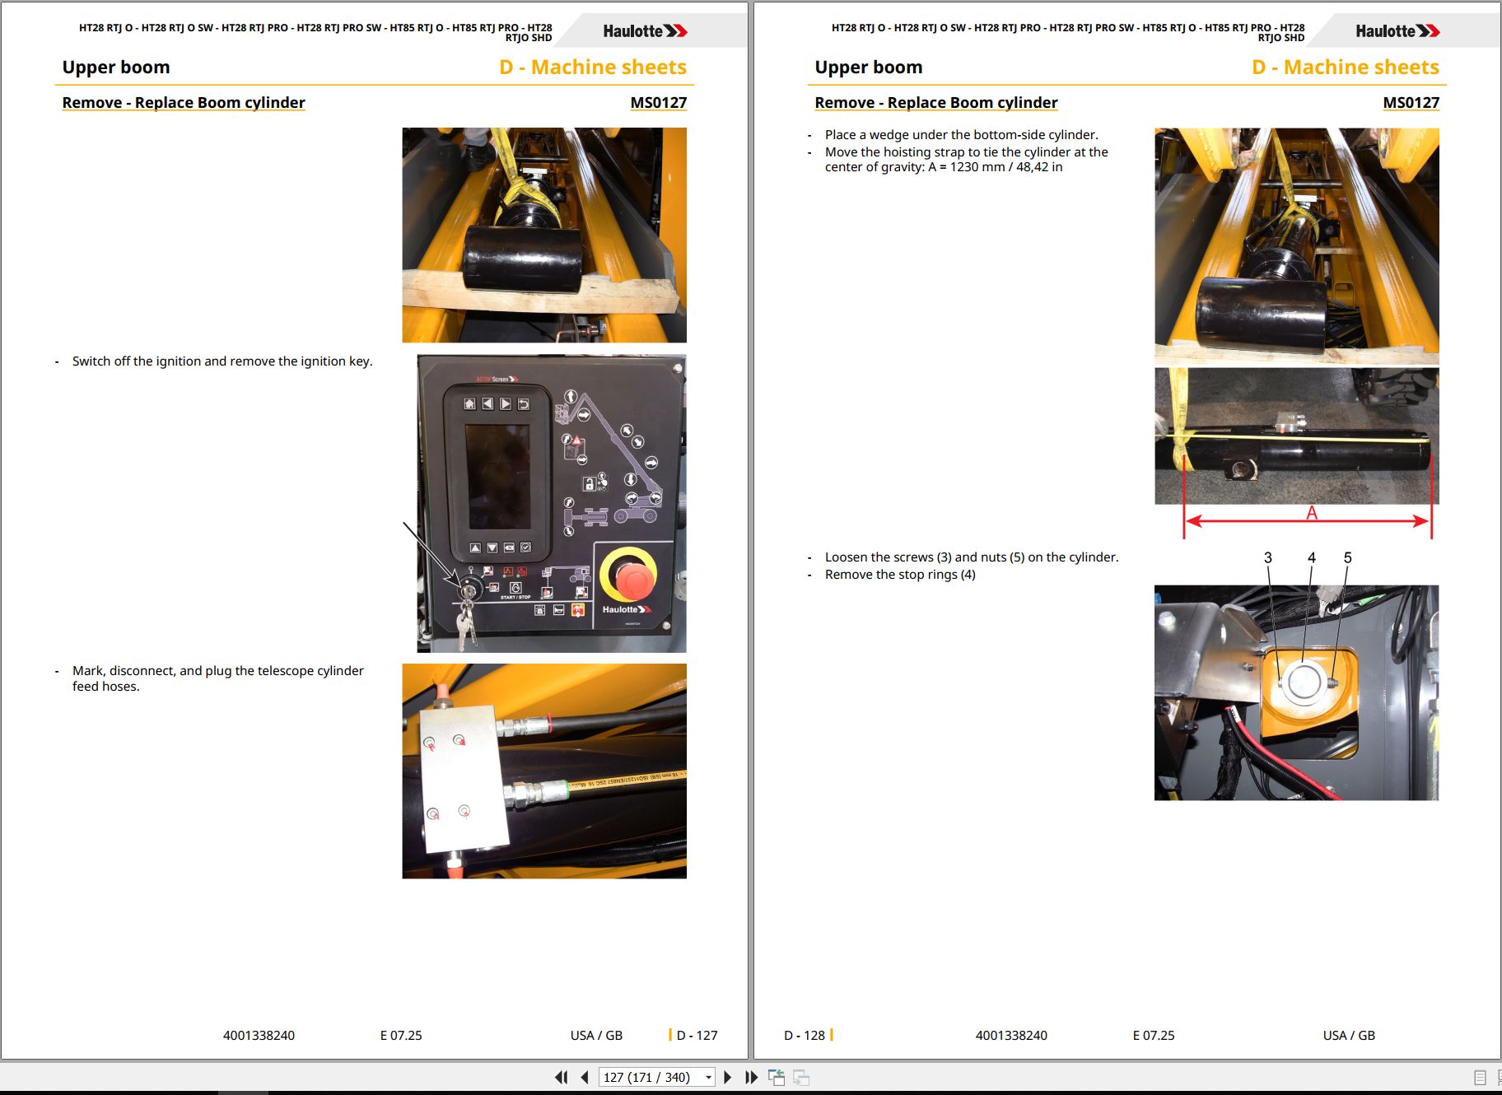Viewport: 1502px width, 1095px height.
Task: Switch to single page layout view
Action: point(1480,1078)
